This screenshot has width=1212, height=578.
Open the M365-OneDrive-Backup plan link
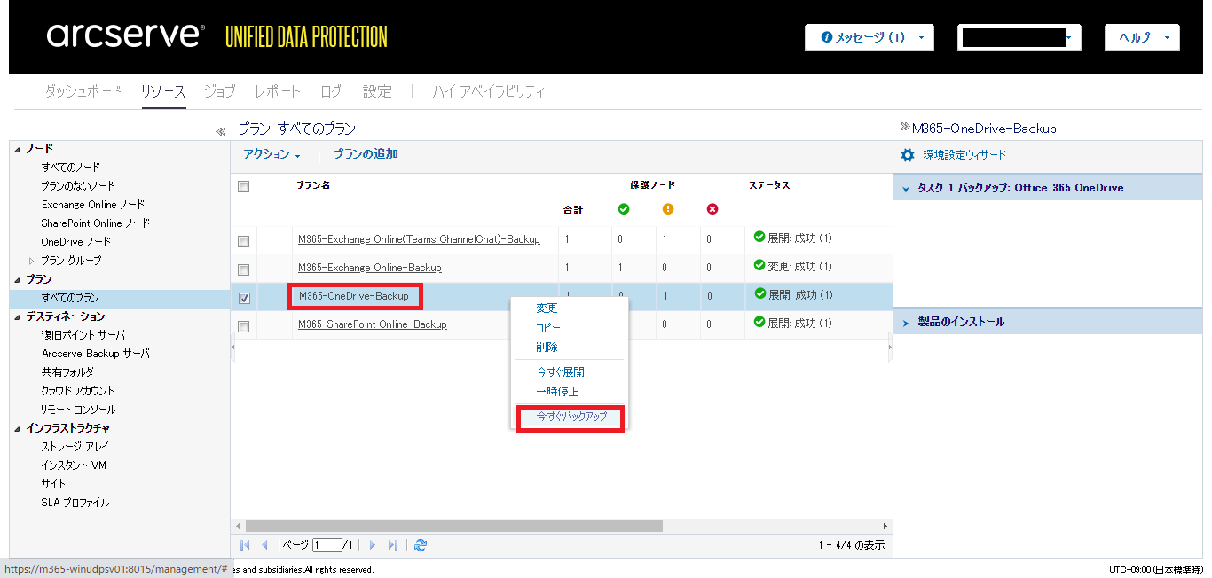click(354, 296)
